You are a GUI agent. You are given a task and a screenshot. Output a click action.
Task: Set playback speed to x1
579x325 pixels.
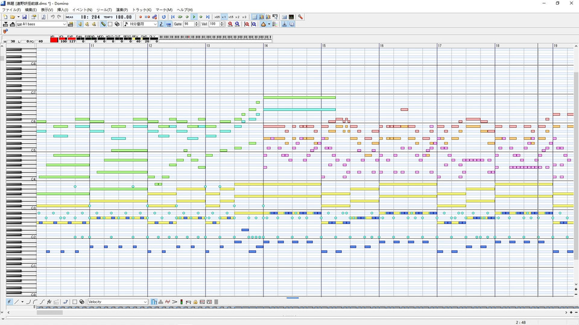224,17
